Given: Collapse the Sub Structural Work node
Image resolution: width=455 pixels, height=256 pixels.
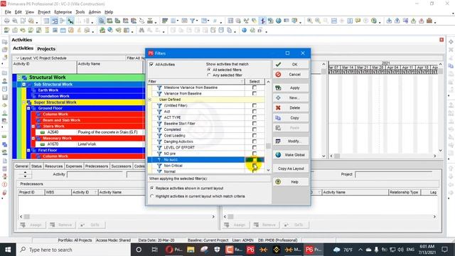Looking at the screenshot, I should pyautogui.click(x=24, y=84).
